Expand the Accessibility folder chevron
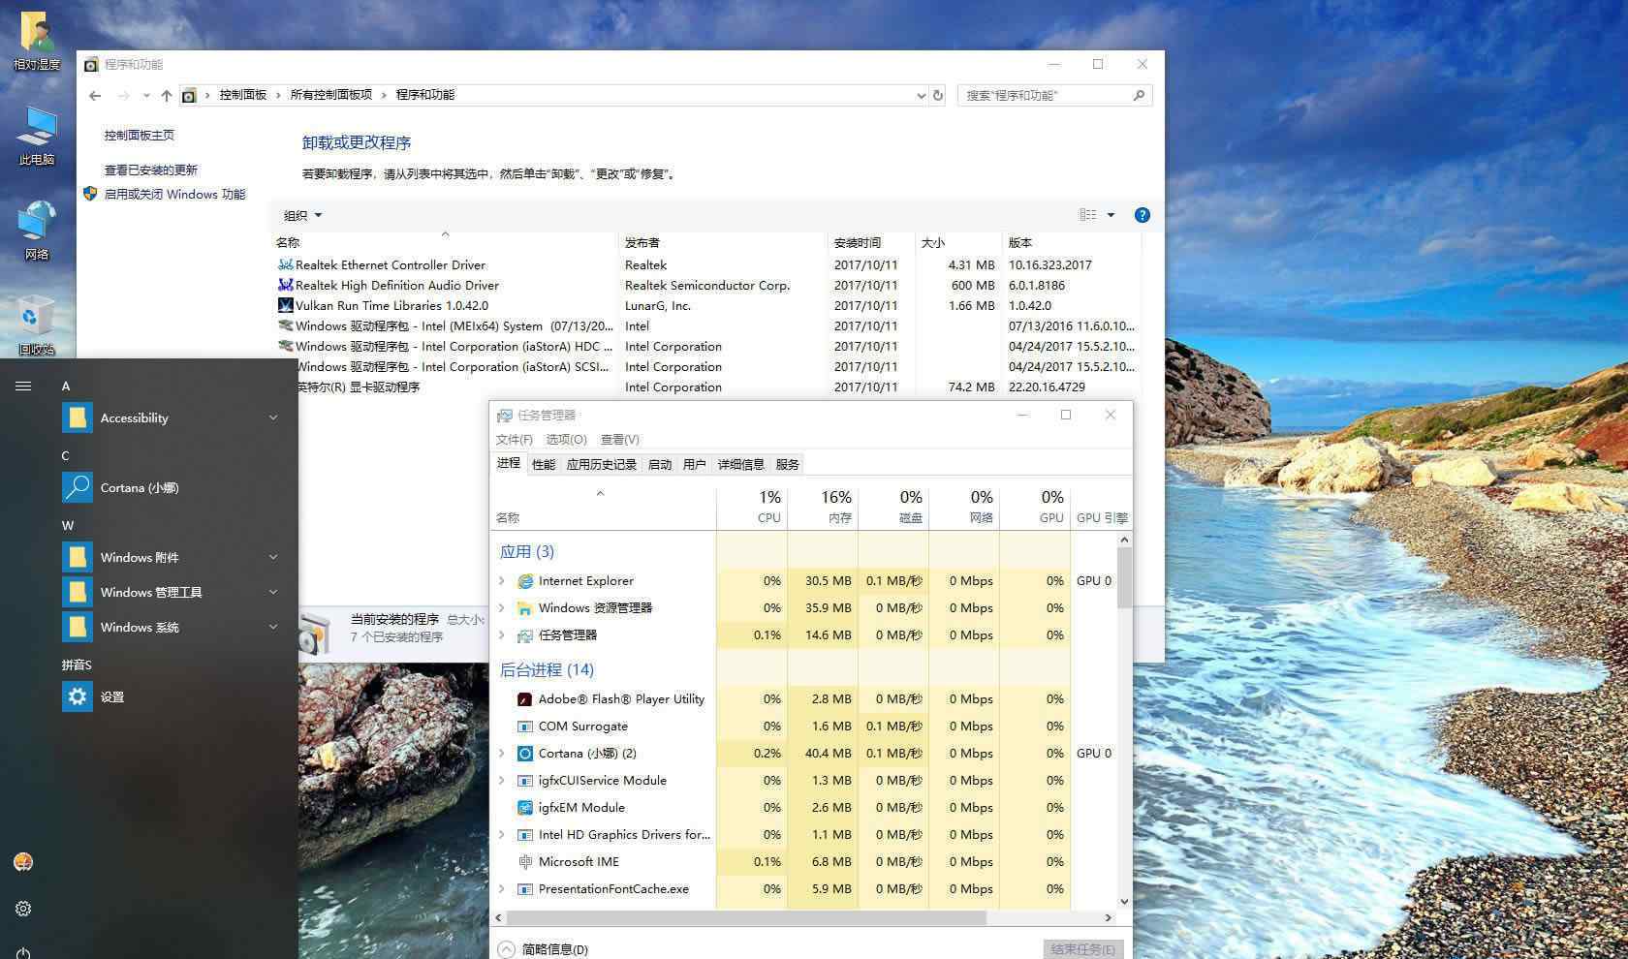 (273, 418)
